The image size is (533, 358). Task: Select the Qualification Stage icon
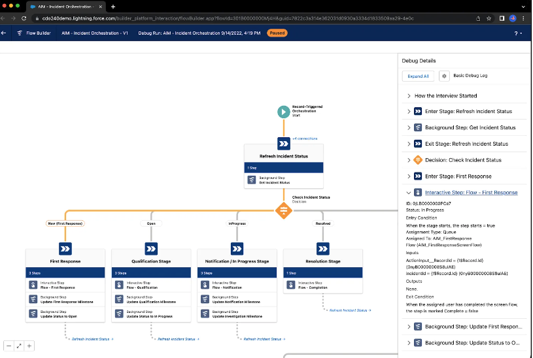click(x=151, y=249)
